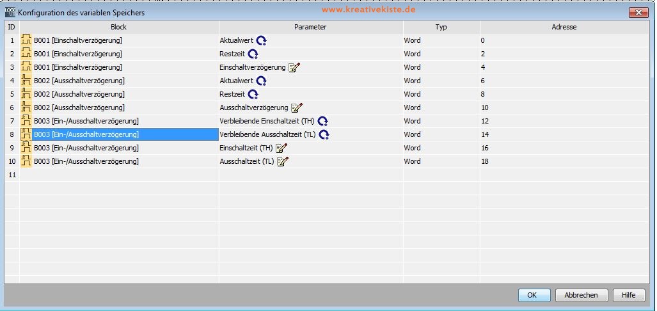Click the edit icon next to Ausschaltzeit (TL)
Image resolution: width=657 pixels, height=311 pixels.
(x=282, y=162)
